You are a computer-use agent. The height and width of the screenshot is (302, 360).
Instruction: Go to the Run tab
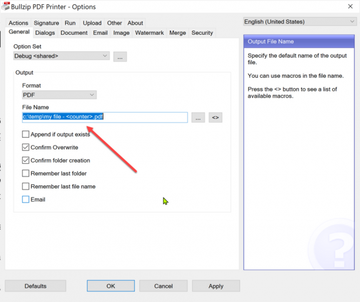70,23
